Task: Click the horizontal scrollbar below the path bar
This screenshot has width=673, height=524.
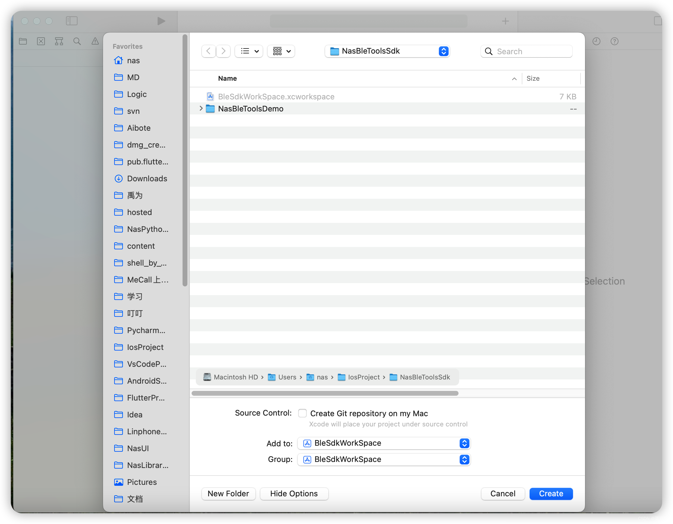Action: pyautogui.click(x=325, y=393)
